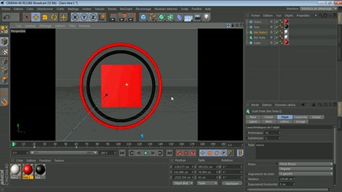Screen dimensions: 342x192
Task: Toggle the Z axis lock
Action: [93, 17]
